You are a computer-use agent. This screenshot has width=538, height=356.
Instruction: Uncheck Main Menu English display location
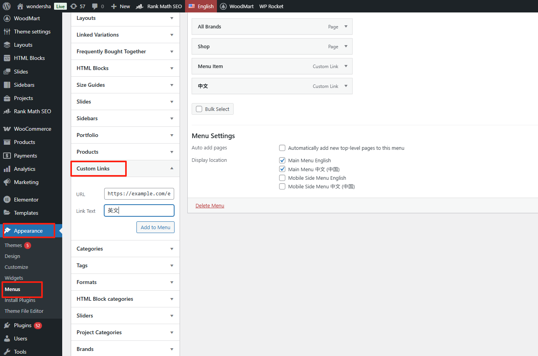pyautogui.click(x=282, y=160)
